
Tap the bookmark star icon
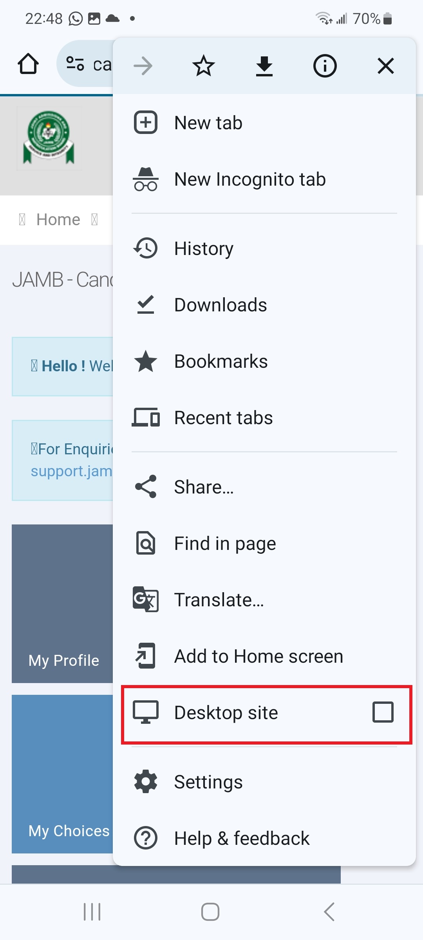[204, 66]
